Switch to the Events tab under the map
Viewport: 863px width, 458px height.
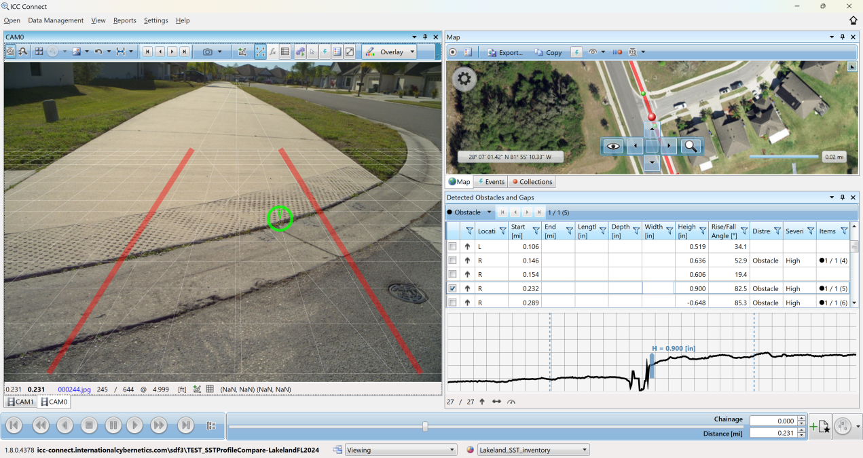[x=490, y=181]
